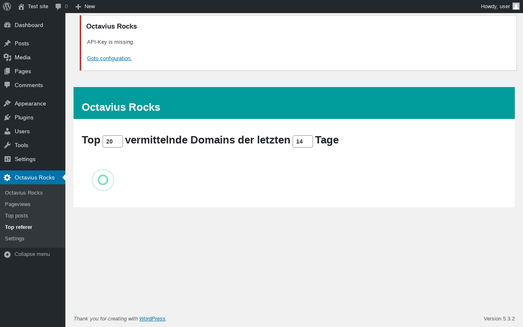
Task: Click the Dashboard gauge icon
Action: pos(7,25)
